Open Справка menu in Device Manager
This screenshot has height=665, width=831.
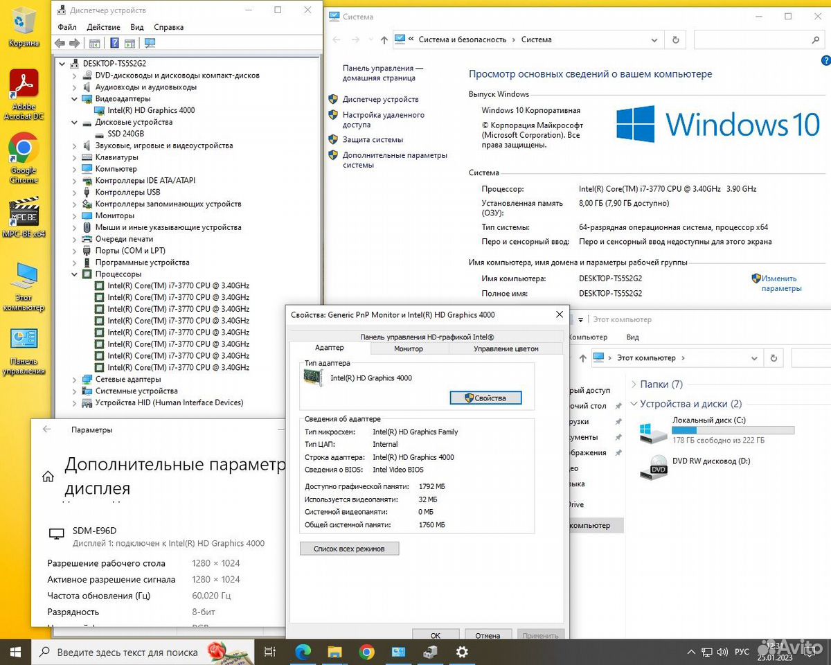tap(169, 27)
